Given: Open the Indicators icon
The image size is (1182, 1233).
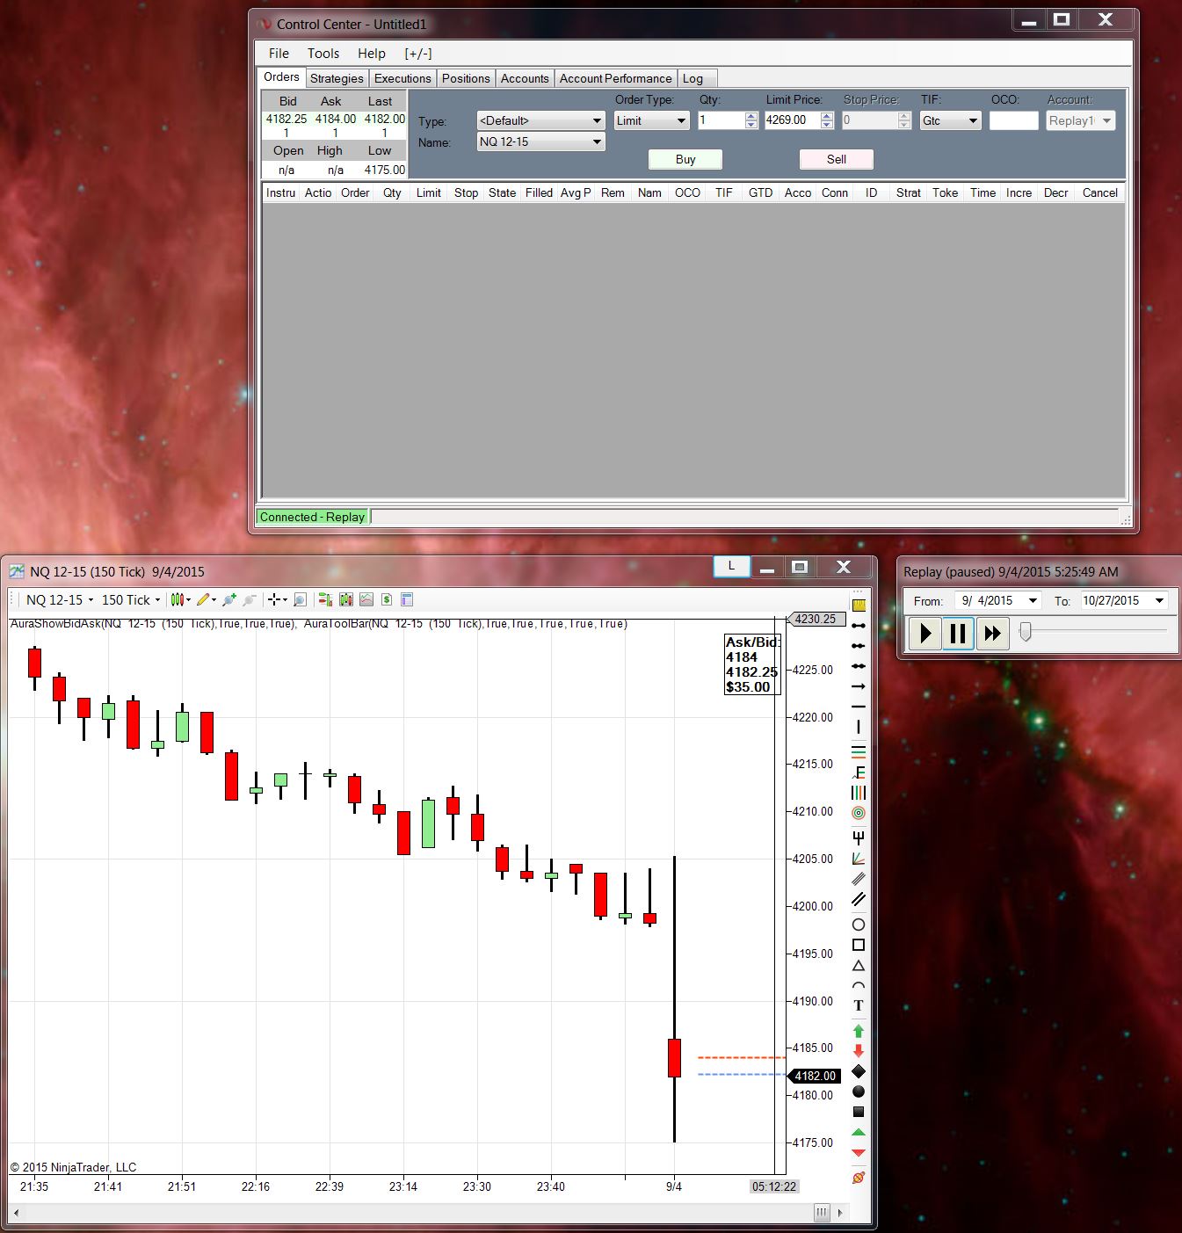Looking at the screenshot, I should (x=366, y=599).
